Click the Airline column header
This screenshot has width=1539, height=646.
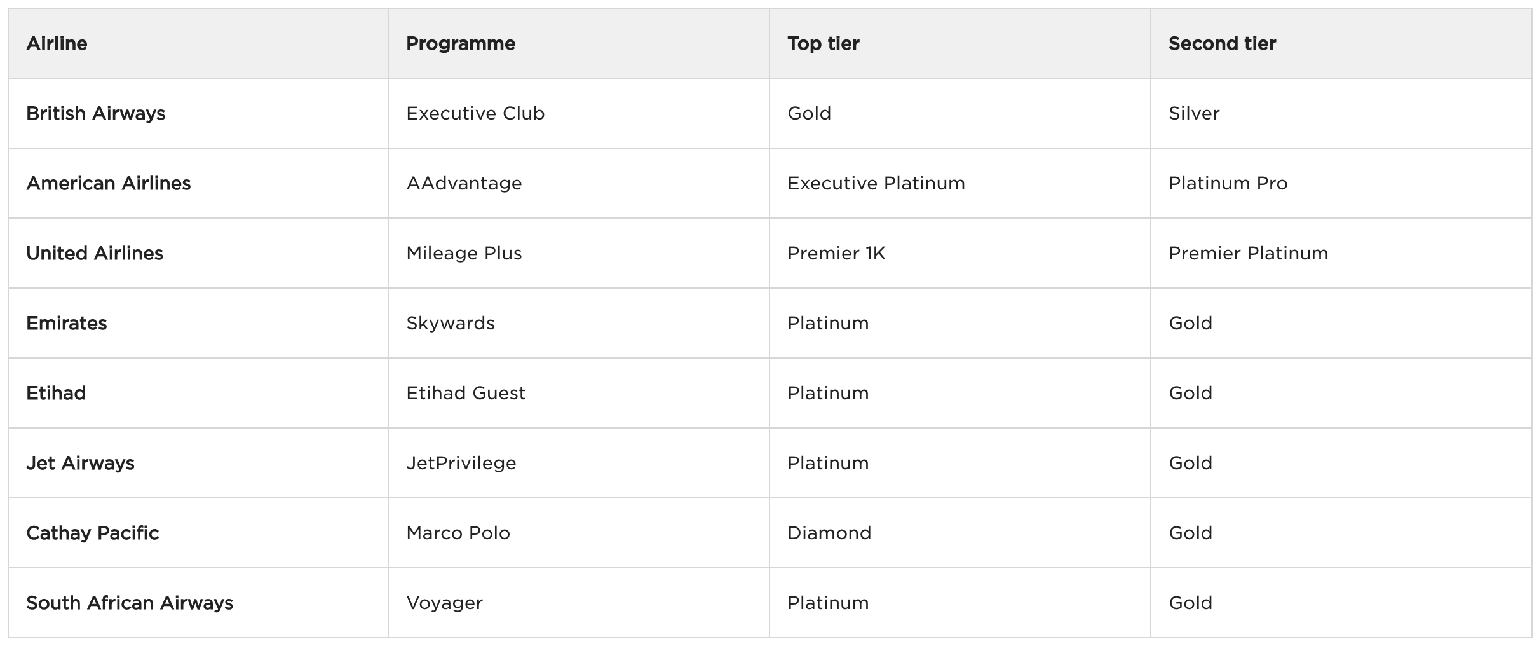click(57, 43)
